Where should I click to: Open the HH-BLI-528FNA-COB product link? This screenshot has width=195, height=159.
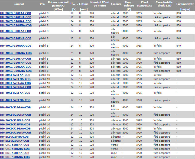(14, 137)
